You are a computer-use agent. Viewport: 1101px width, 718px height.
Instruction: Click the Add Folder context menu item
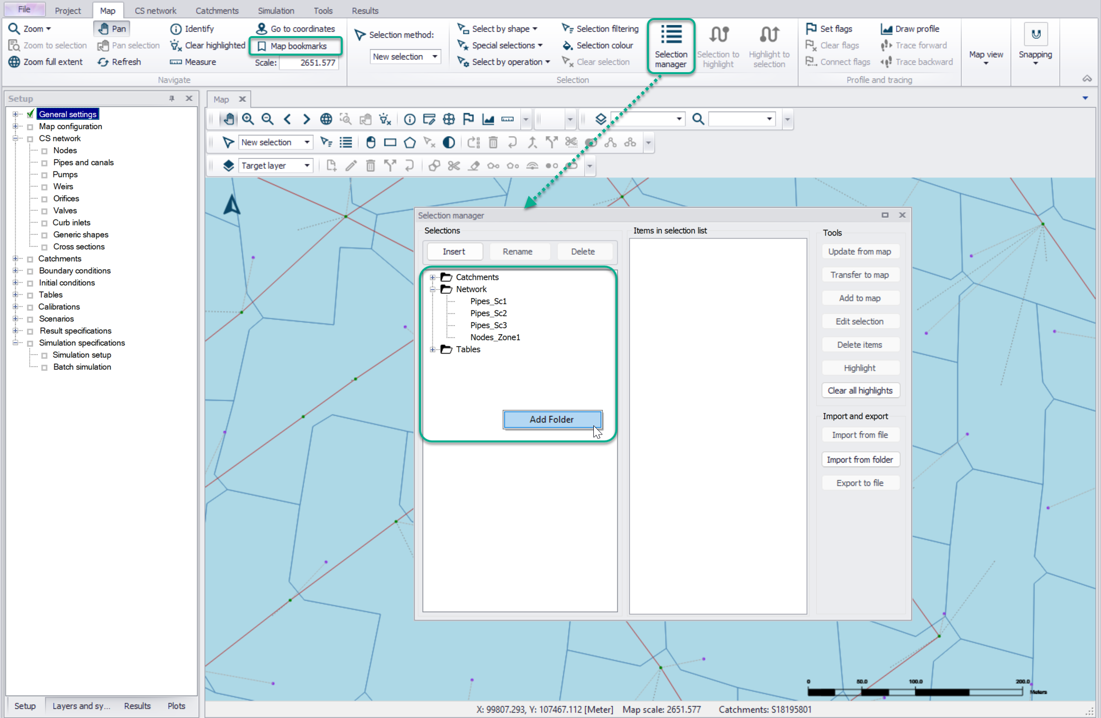tap(552, 419)
